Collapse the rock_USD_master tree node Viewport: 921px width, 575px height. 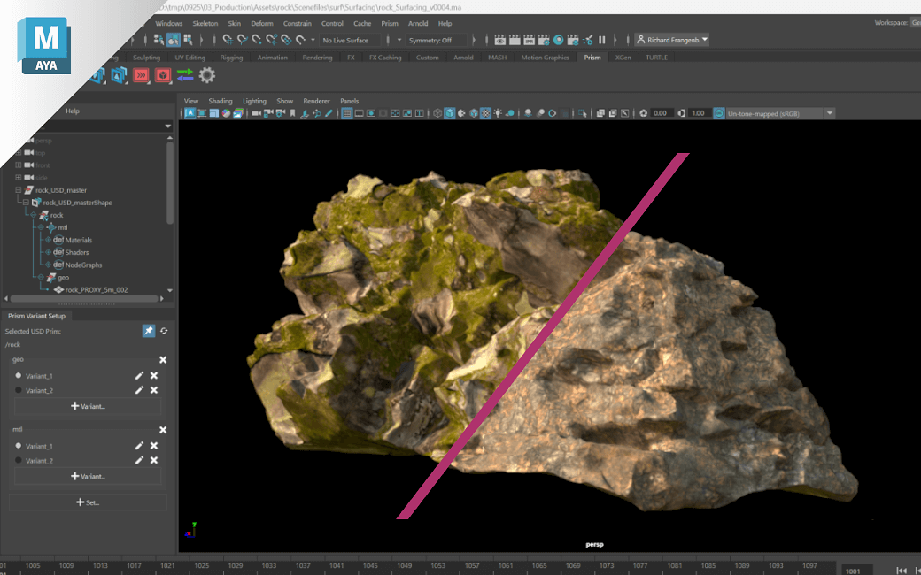pyautogui.click(x=19, y=190)
